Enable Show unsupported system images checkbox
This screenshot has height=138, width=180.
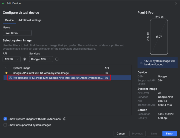point(5,125)
